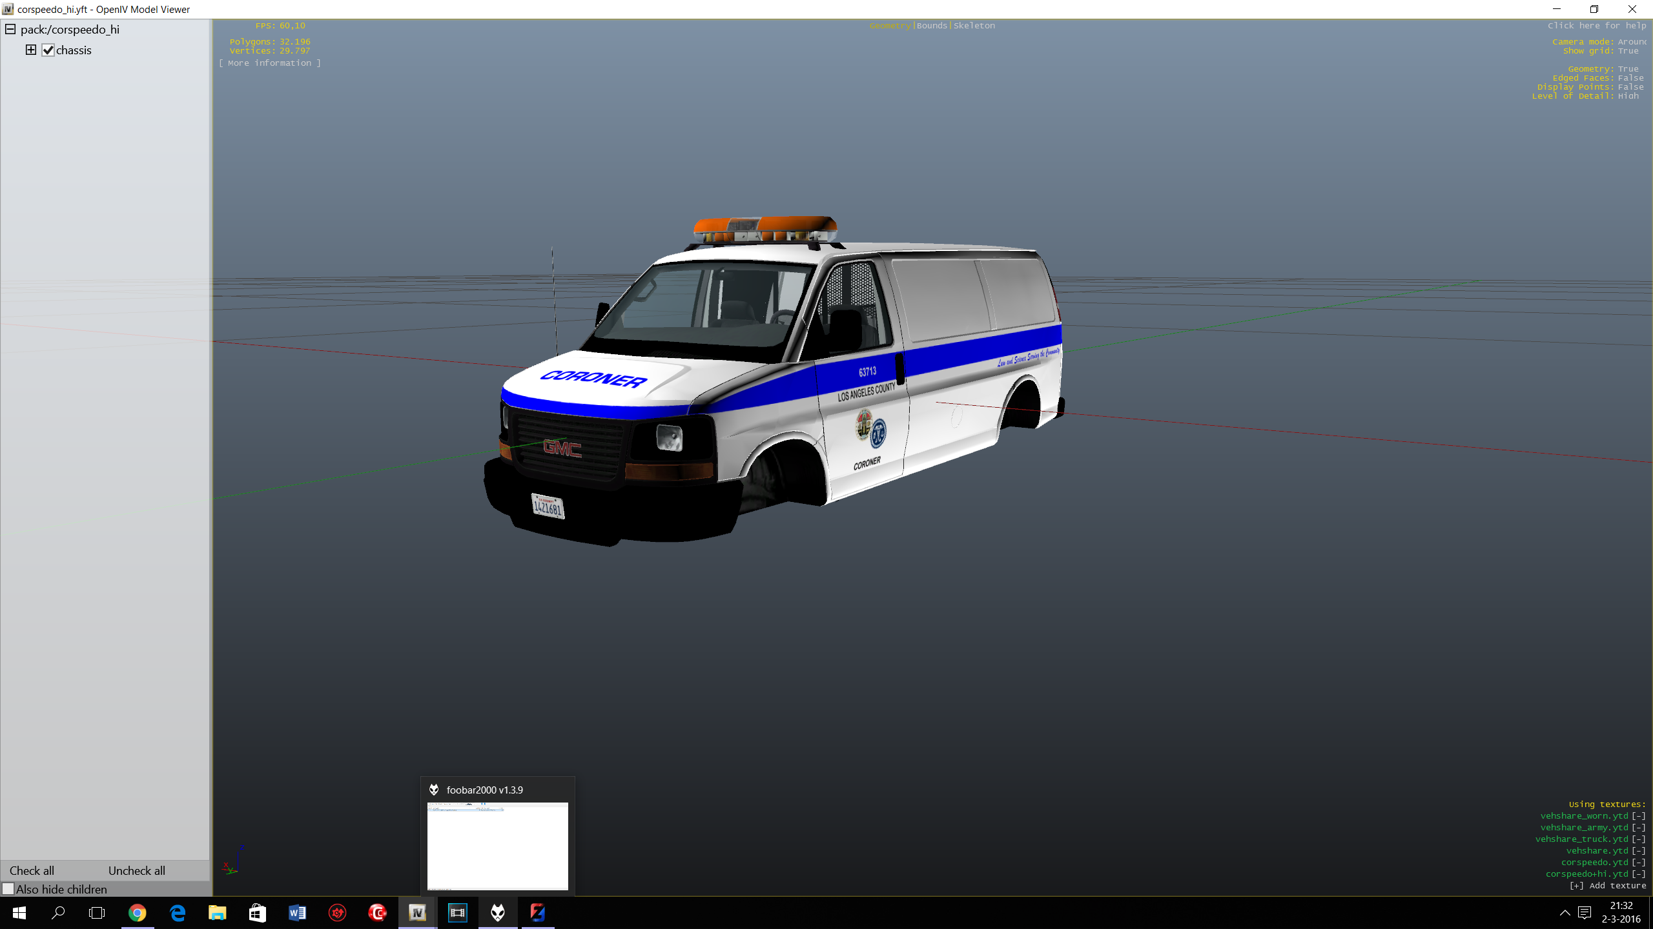Image resolution: width=1653 pixels, height=929 pixels.
Task: Switch to OpenIV icon in taskbar
Action: pyautogui.click(x=417, y=913)
